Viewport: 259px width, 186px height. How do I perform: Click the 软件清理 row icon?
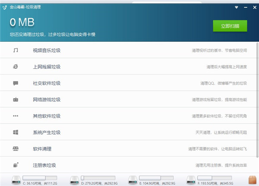click(16, 149)
